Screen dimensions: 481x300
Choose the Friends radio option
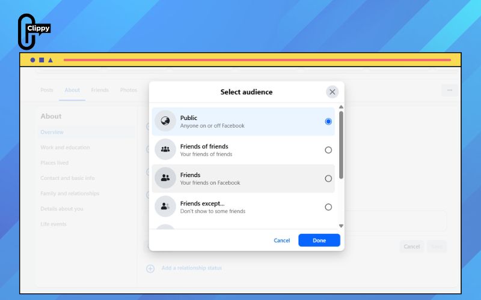pyautogui.click(x=328, y=178)
